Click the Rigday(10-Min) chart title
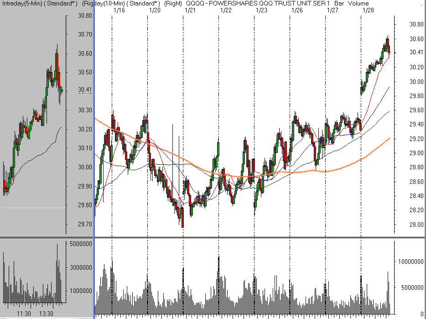The image size is (426, 319). [x=120, y=4]
